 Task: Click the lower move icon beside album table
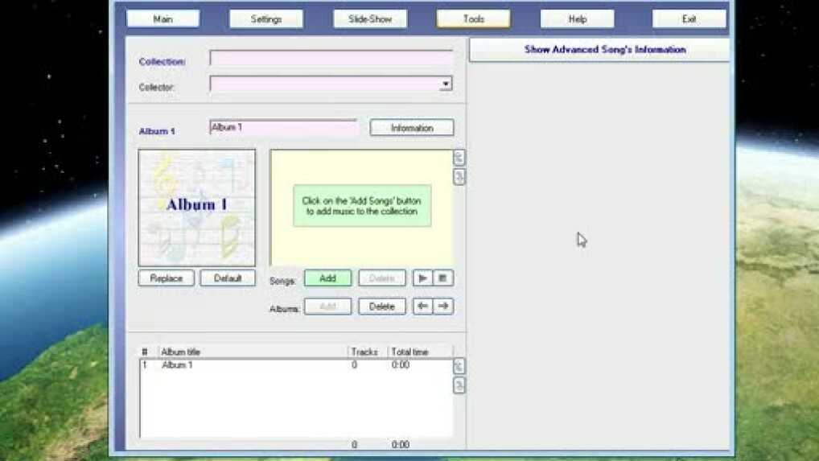click(459, 385)
